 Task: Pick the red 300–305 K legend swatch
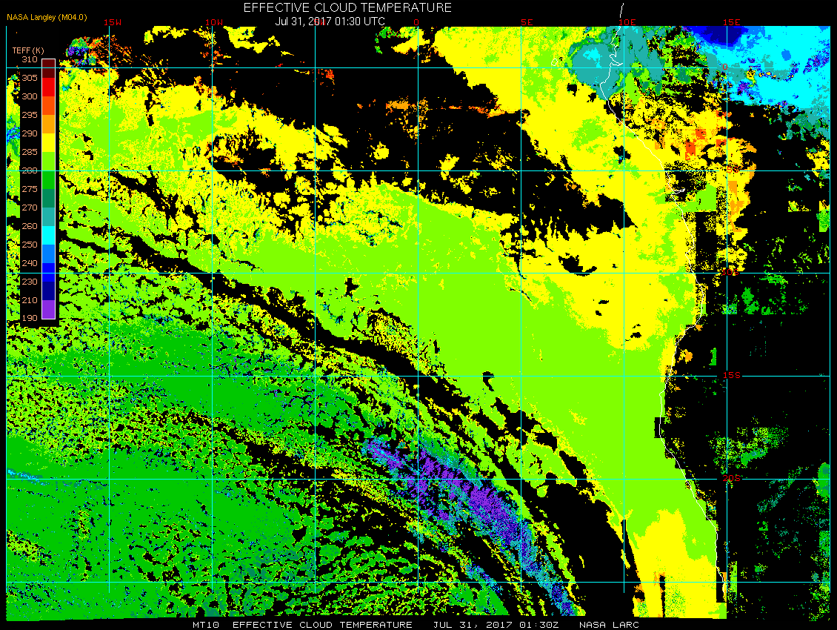49,87
